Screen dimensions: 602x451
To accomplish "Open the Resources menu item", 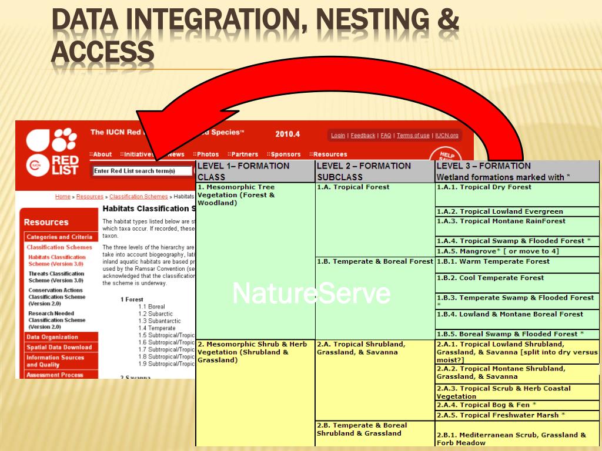I will pos(328,154).
